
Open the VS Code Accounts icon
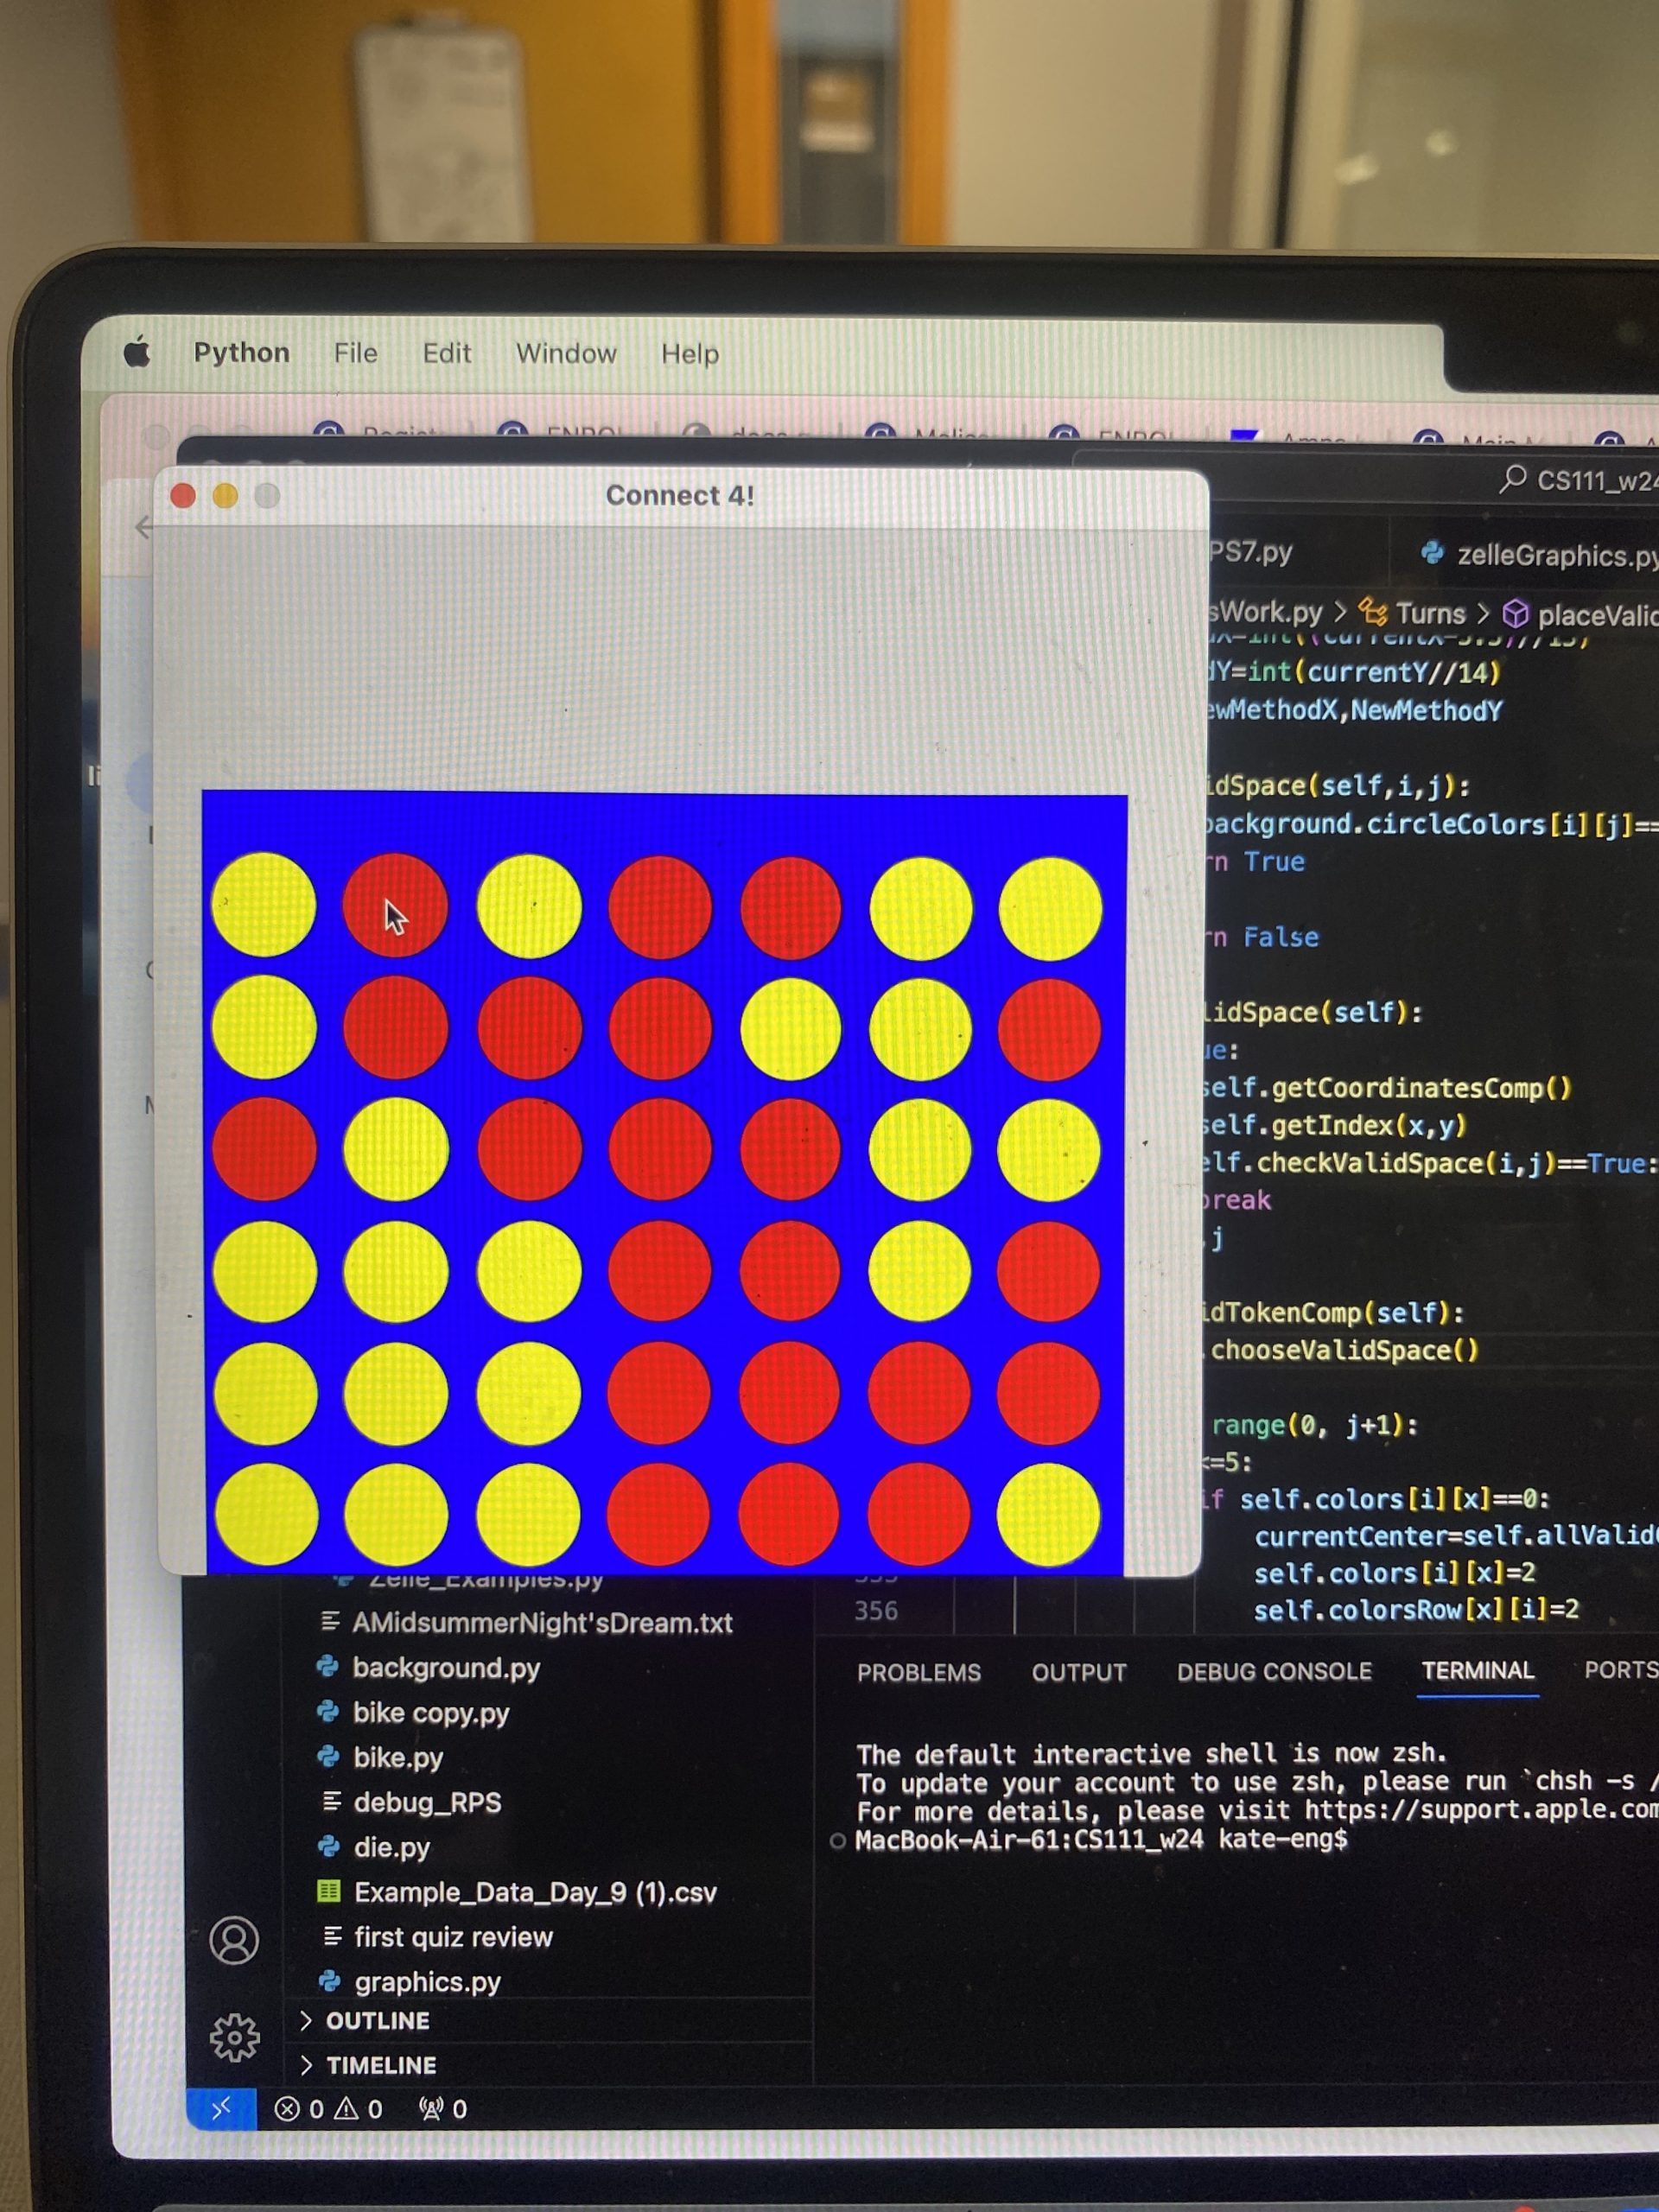point(234,1940)
